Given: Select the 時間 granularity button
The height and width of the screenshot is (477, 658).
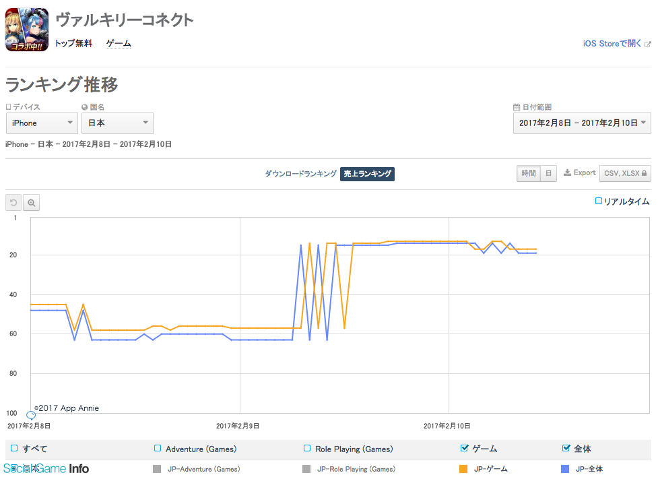Looking at the screenshot, I should pos(528,173).
